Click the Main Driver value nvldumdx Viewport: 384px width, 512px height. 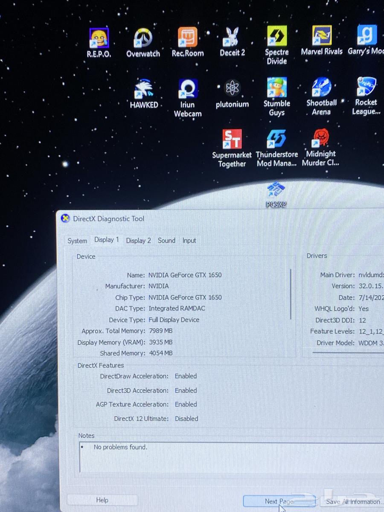[x=371, y=275]
